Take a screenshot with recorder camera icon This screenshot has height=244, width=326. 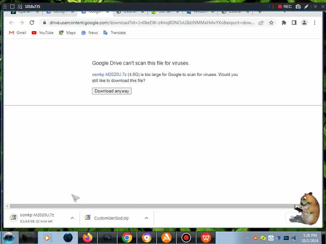click(x=298, y=6)
